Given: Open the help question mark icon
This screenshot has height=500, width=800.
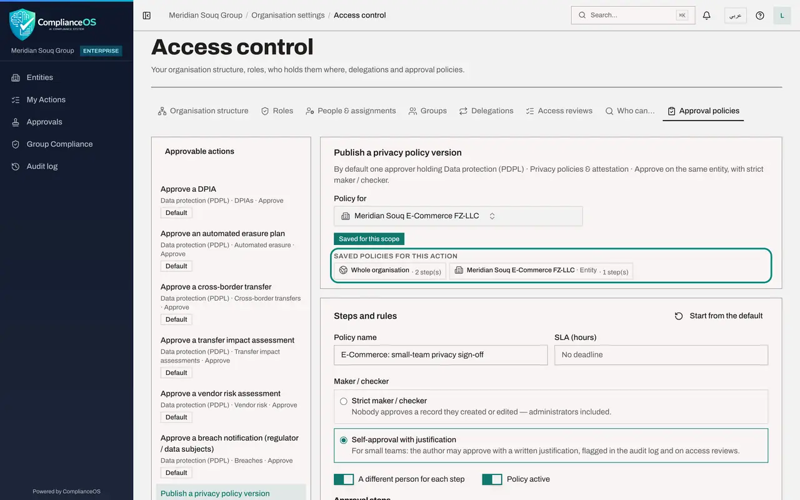Looking at the screenshot, I should (x=760, y=16).
